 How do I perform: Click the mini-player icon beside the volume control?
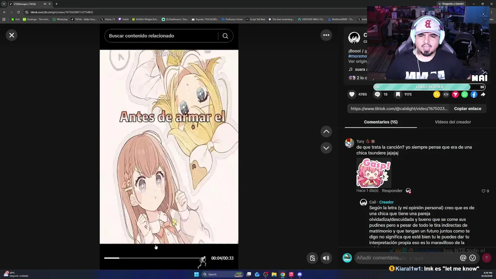pyautogui.click(x=312, y=258)
